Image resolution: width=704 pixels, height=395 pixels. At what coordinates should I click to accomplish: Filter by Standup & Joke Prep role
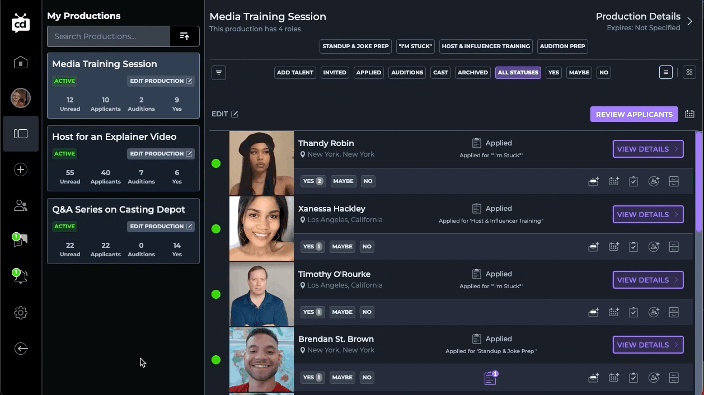point(356,46)
